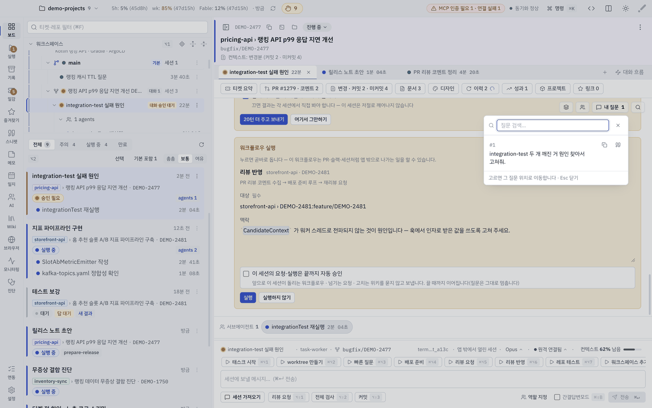Image resolution: width=652 pixels, height=408 pixels.
Task: Focus the 질문 검색 search field
Action: pos(553,126)
